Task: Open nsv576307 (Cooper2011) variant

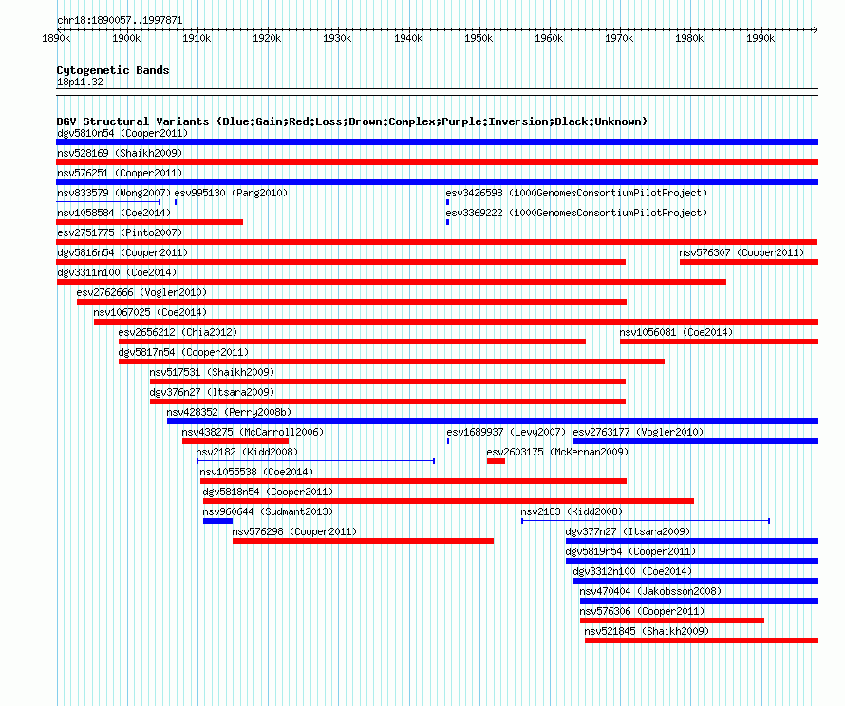Action: pos(742,252)
